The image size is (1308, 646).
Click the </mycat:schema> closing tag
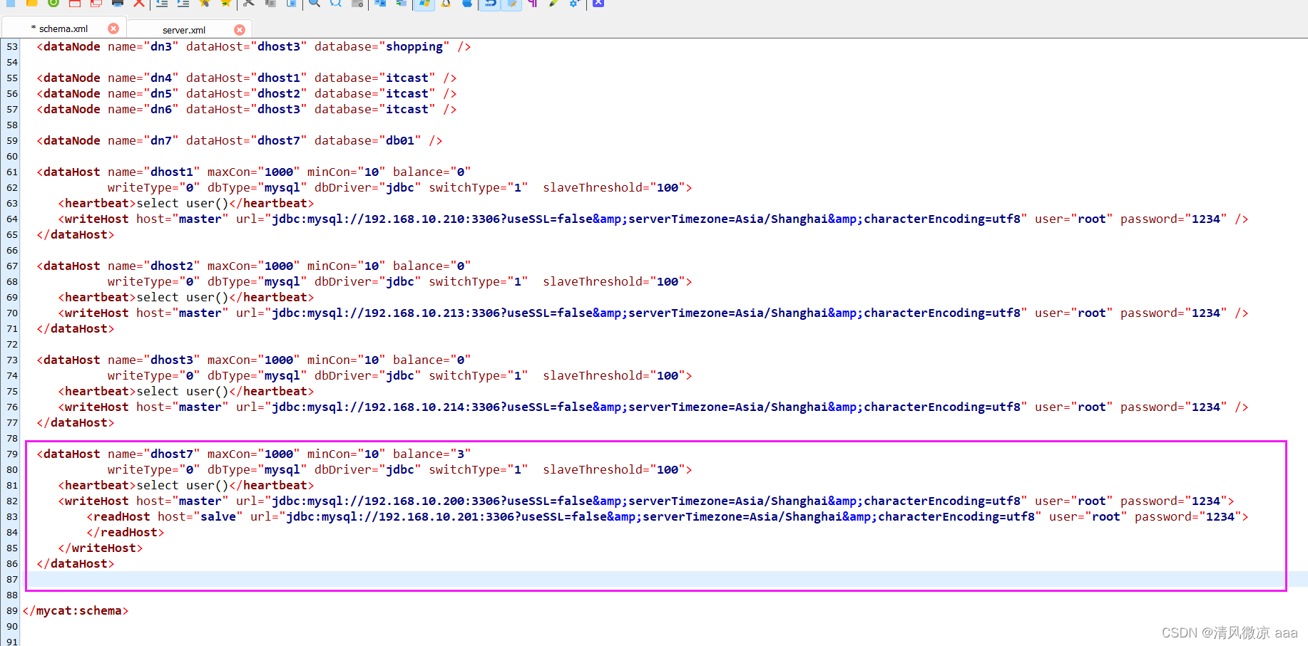[76, 610]
